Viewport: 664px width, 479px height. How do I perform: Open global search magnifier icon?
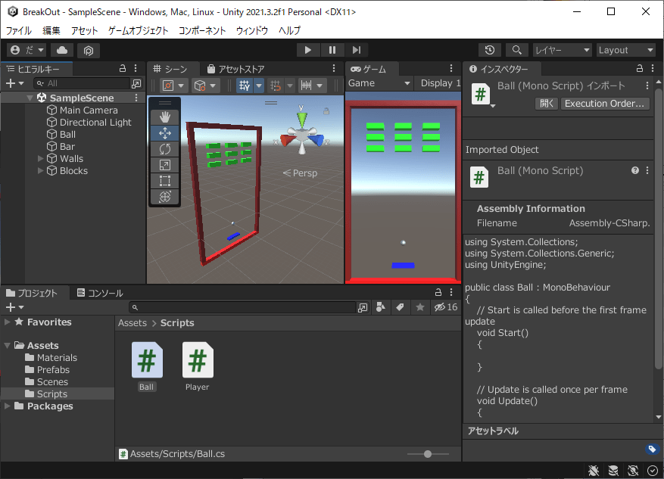516,50
